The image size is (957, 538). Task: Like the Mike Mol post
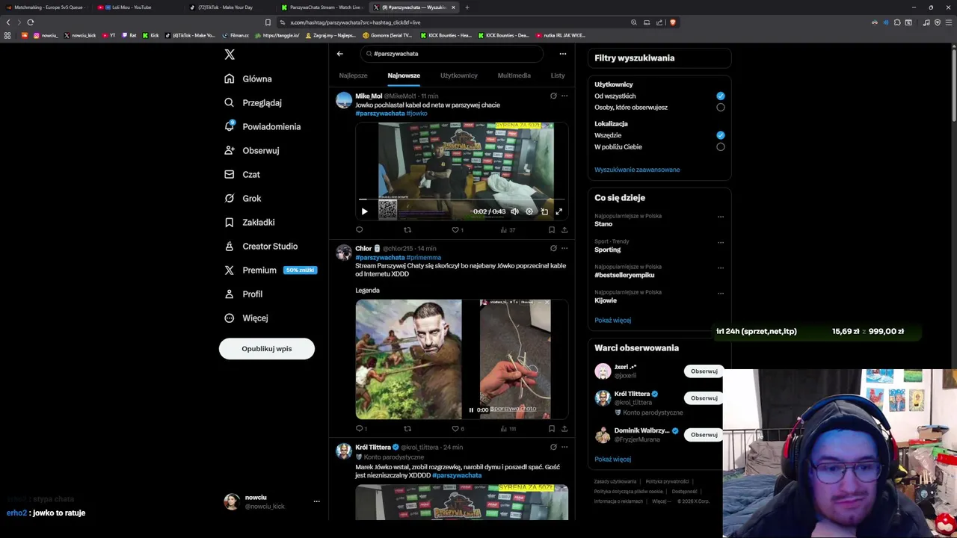pos(455,230)
